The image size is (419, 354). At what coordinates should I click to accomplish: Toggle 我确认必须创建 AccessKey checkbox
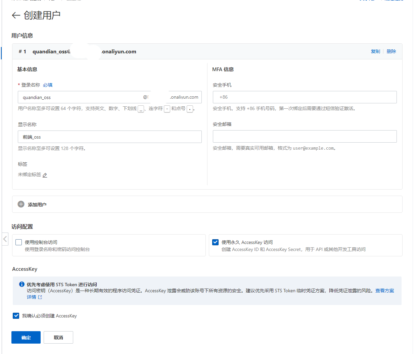click(x=16, y=316)
